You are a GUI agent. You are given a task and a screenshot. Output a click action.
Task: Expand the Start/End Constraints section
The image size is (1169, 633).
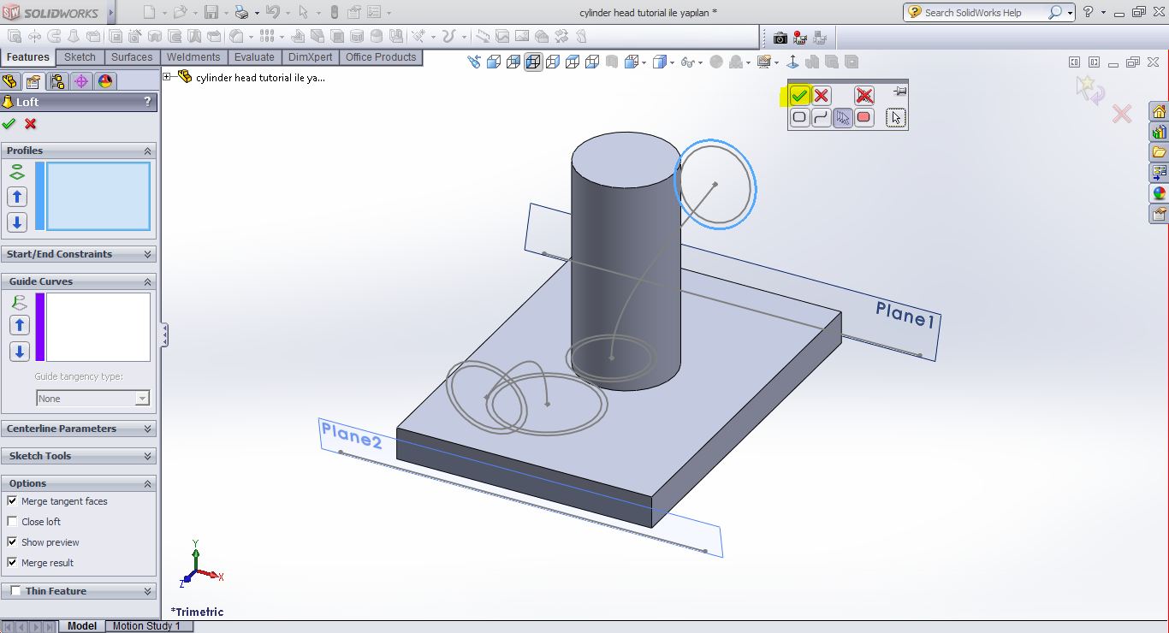pyautogui.click(x=147, y=254)
